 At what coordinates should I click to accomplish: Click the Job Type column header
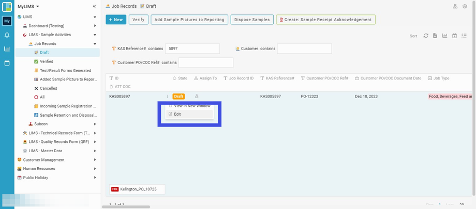(x=439, y=78)
